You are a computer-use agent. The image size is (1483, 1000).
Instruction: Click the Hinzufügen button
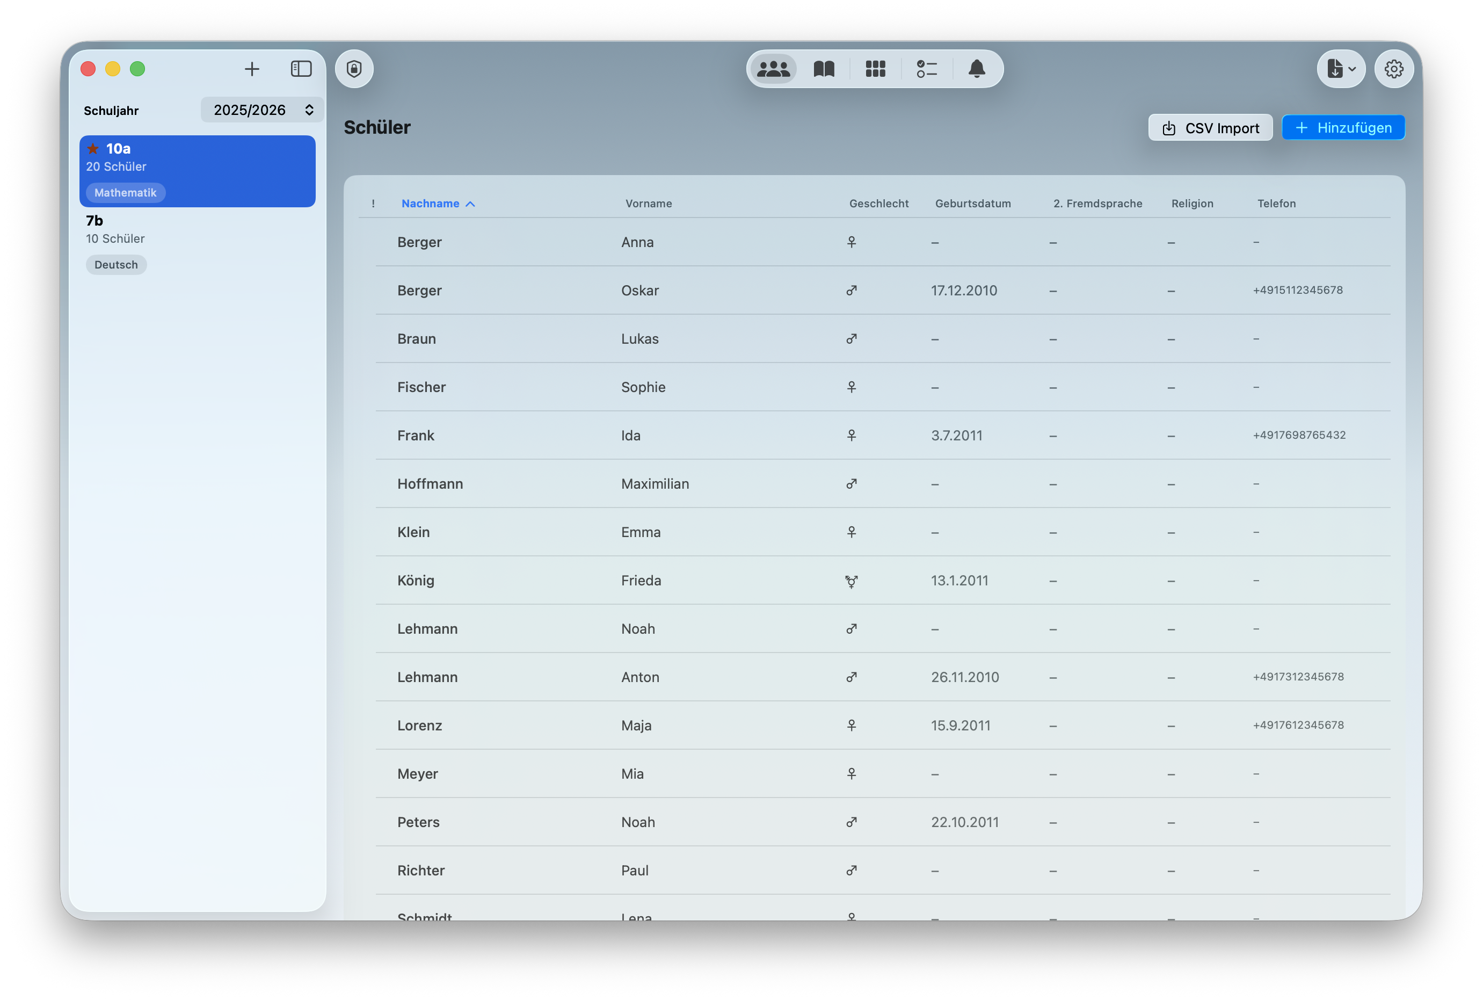coord(1343,128)
